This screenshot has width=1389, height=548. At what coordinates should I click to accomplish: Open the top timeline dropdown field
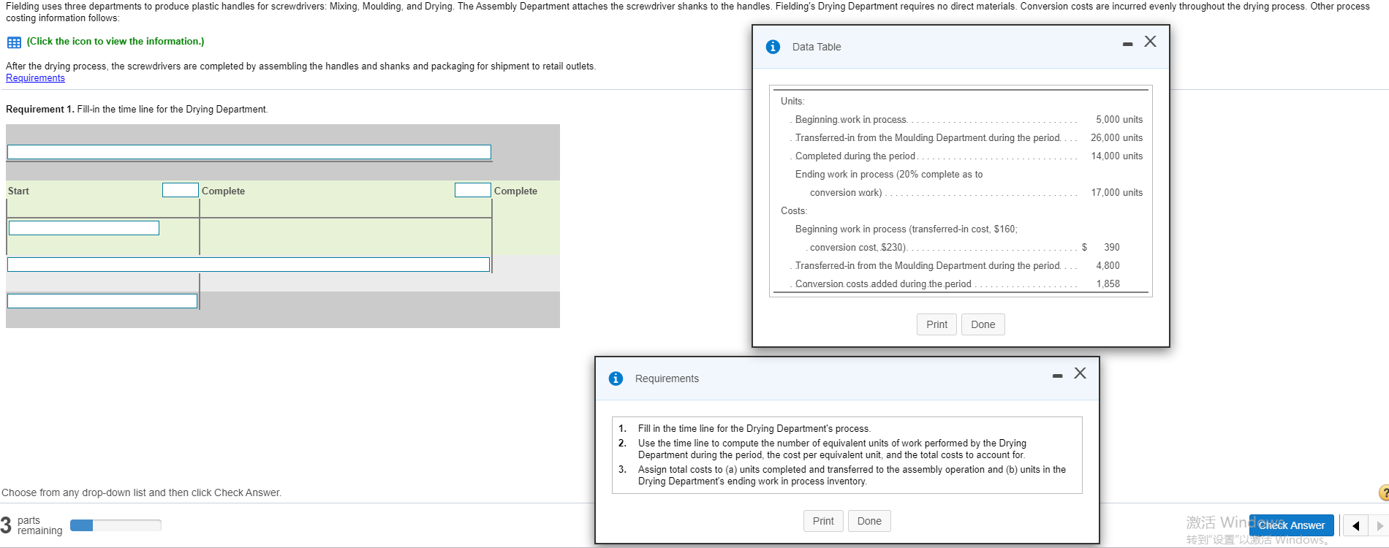tap(249, 152)
